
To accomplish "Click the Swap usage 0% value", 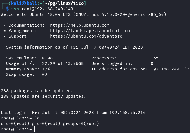I will (x=44, y=74).
